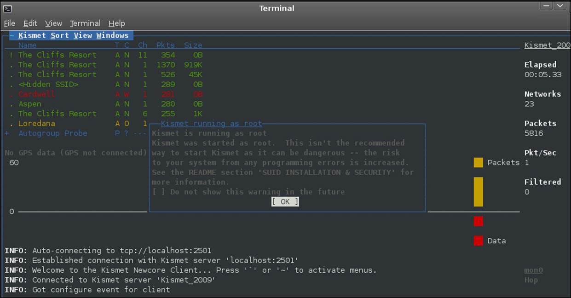Select The Cliffs Resort on channel 11

point(106,55)
